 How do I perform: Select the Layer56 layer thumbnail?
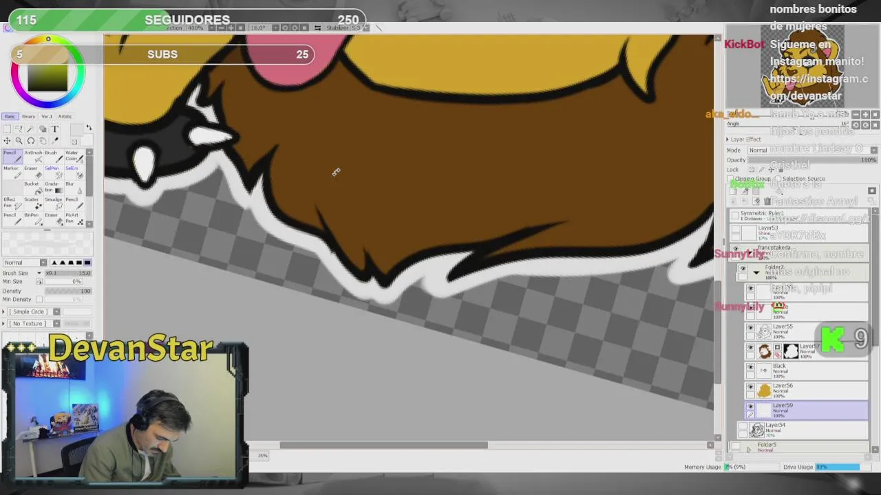[x=765, y=390]
